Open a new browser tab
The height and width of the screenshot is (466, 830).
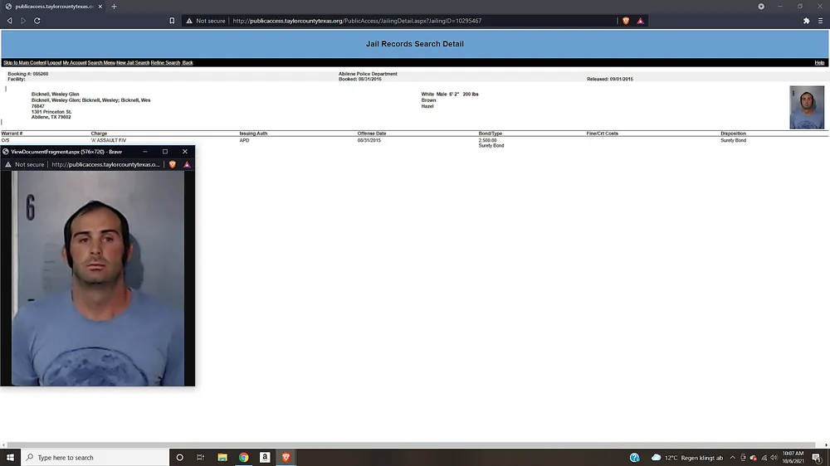point(114,7)
